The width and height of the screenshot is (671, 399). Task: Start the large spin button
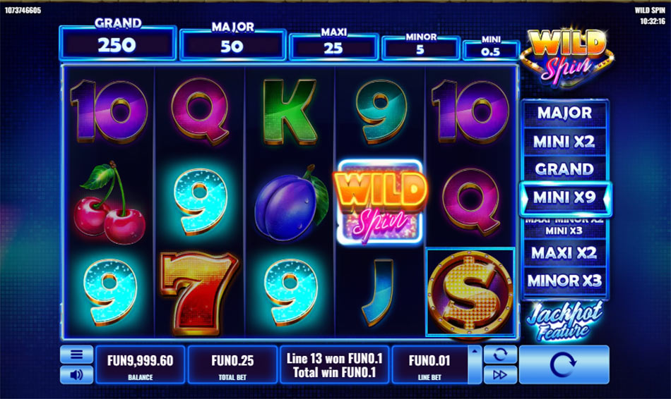pyautogui.click(x=564, y=364)
